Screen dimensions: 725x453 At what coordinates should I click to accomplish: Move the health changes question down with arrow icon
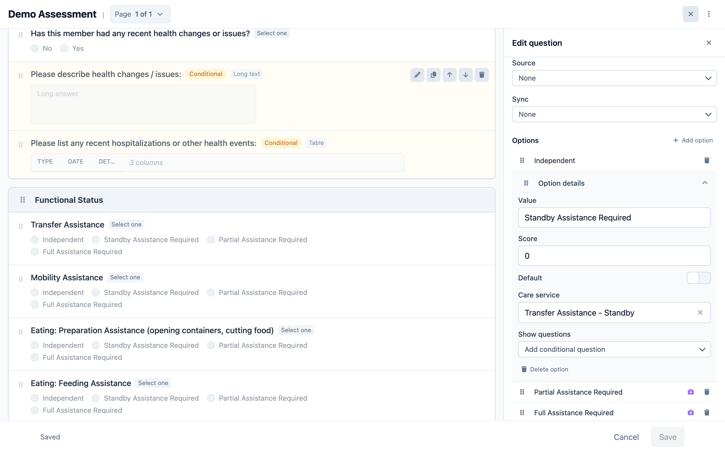click(x=465, y=75)
